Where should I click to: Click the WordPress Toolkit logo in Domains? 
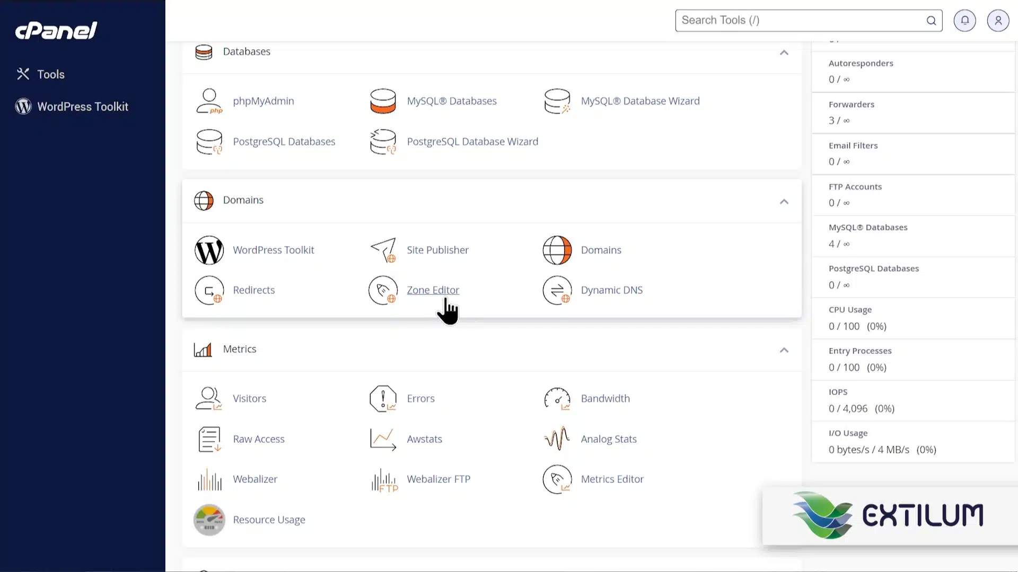[209, 250]
